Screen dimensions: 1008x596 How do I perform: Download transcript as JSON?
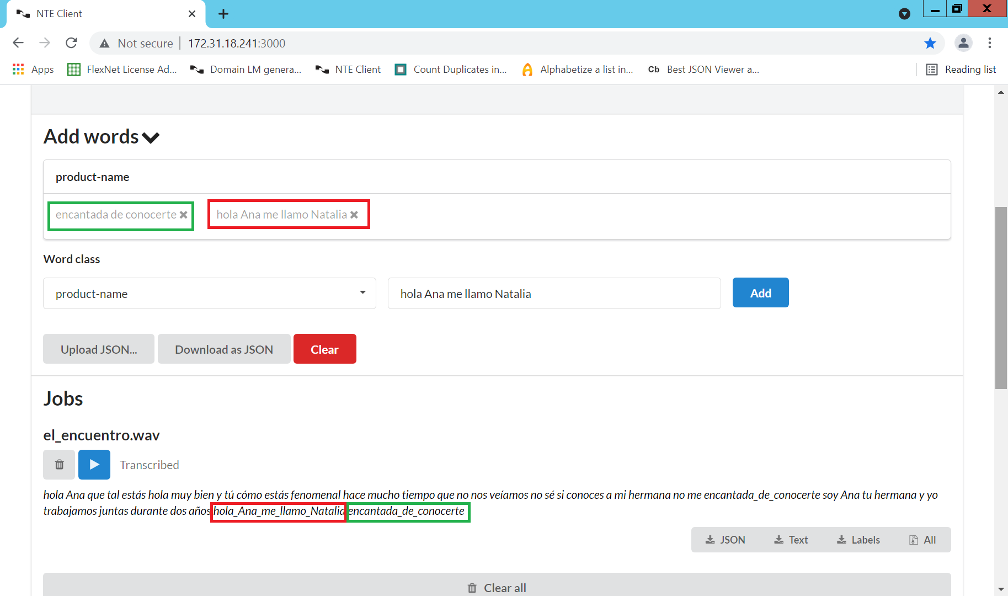[726, 540]
